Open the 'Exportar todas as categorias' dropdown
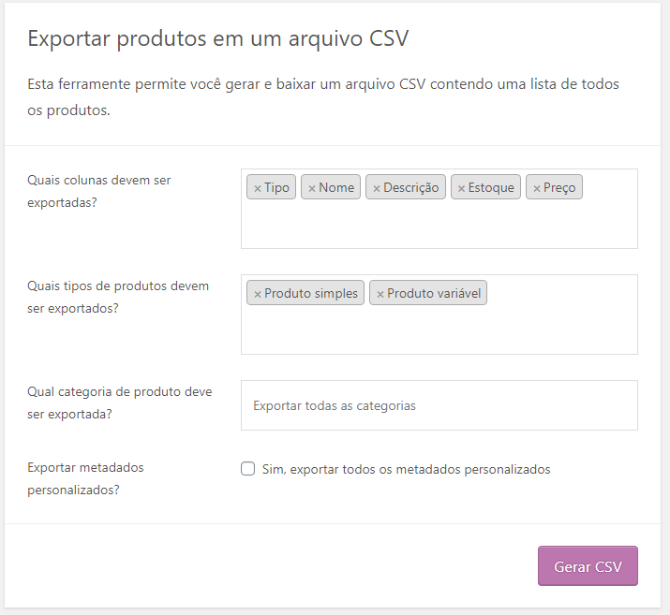The image size is (670, 615). 439,405
